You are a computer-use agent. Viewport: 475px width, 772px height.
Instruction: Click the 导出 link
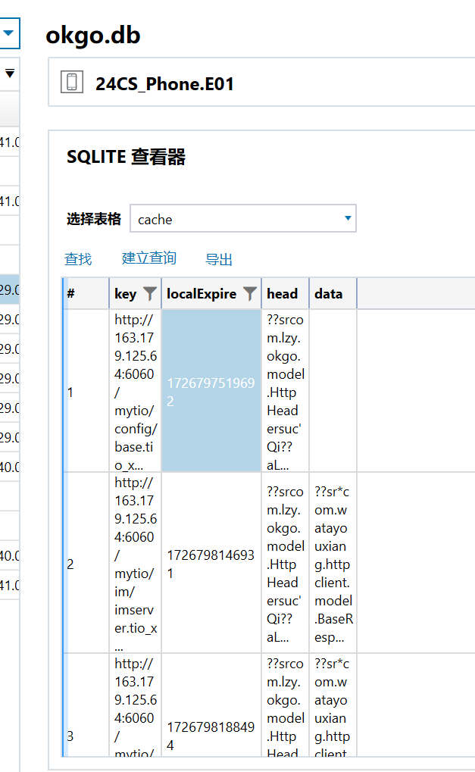pyautogui.click(x=218, y=259)
